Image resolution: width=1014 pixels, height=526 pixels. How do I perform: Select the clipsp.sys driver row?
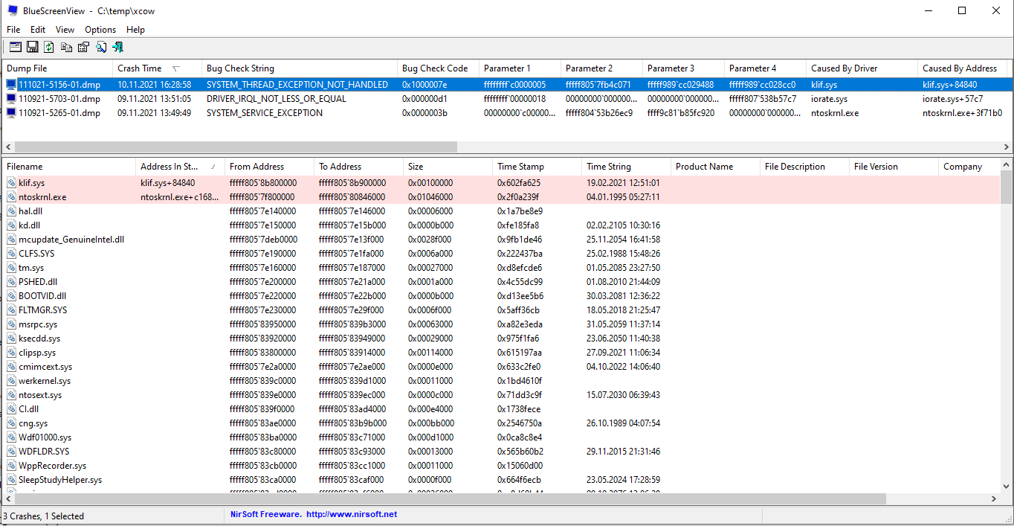(501, 352)
